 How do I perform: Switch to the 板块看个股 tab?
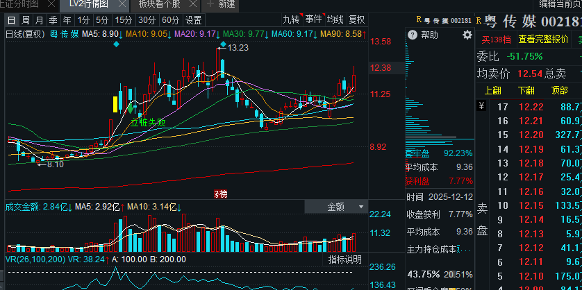tap(160, 4)
